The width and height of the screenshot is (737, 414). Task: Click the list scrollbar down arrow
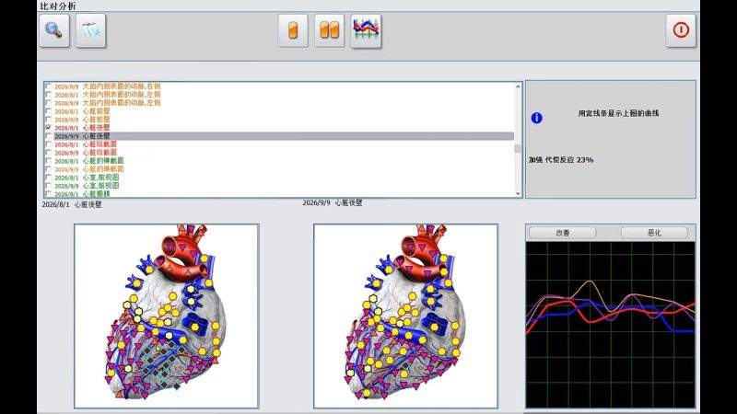coord(518,193)
